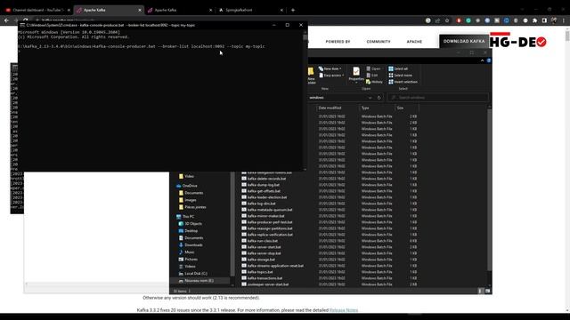The width and height of the screenshot is (570, 320).
Task: Close the Spring Kafka browser tab
Action: [x=281, y=10]
